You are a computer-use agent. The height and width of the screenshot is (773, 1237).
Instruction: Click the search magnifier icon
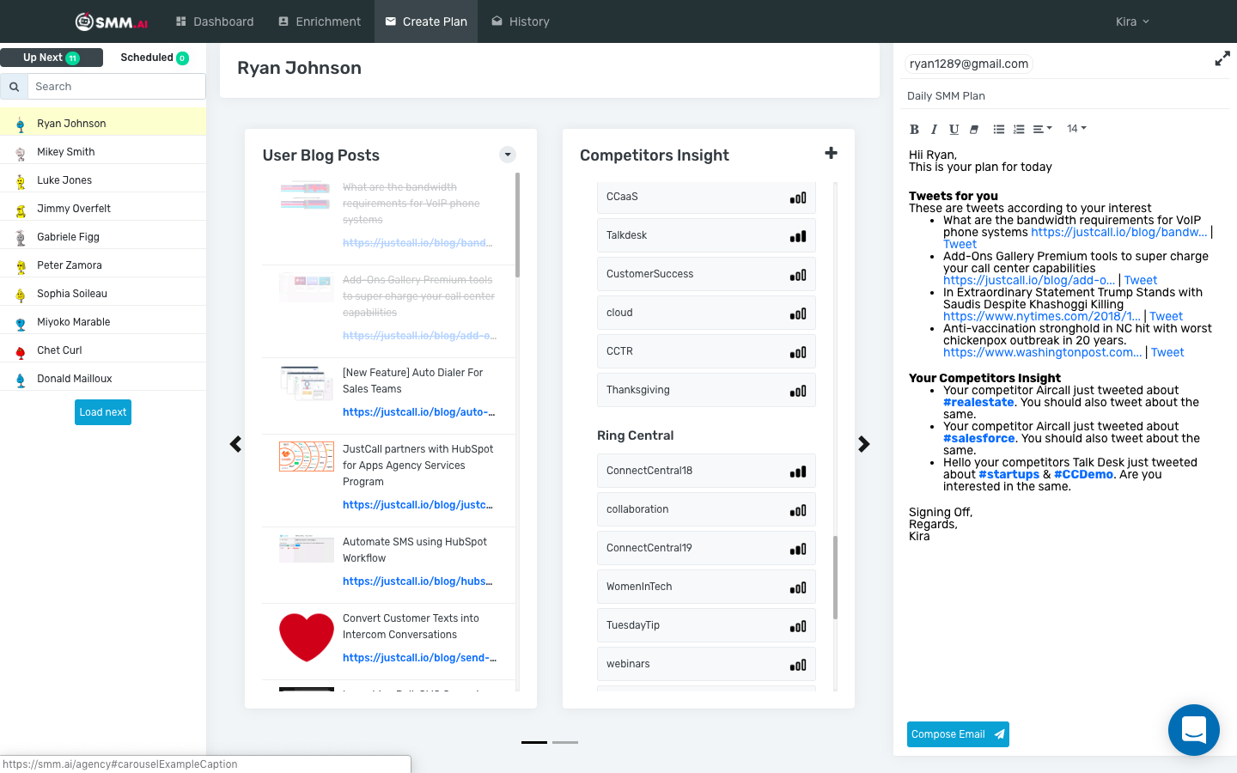click(14, 87)
